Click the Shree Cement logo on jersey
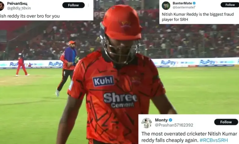The width and height of the screenshot is (239, 144). coord(120,100)
